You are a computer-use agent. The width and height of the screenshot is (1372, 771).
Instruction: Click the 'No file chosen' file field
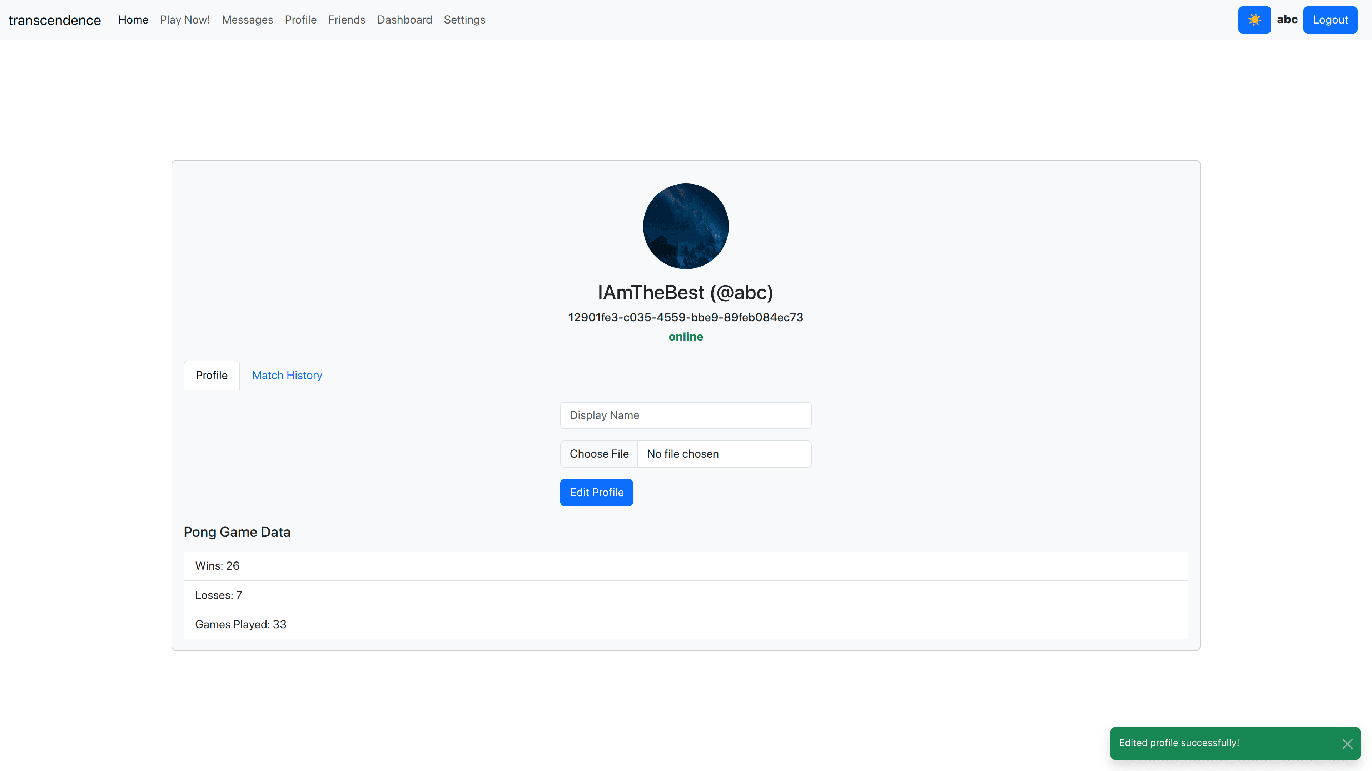pos(724,454)
